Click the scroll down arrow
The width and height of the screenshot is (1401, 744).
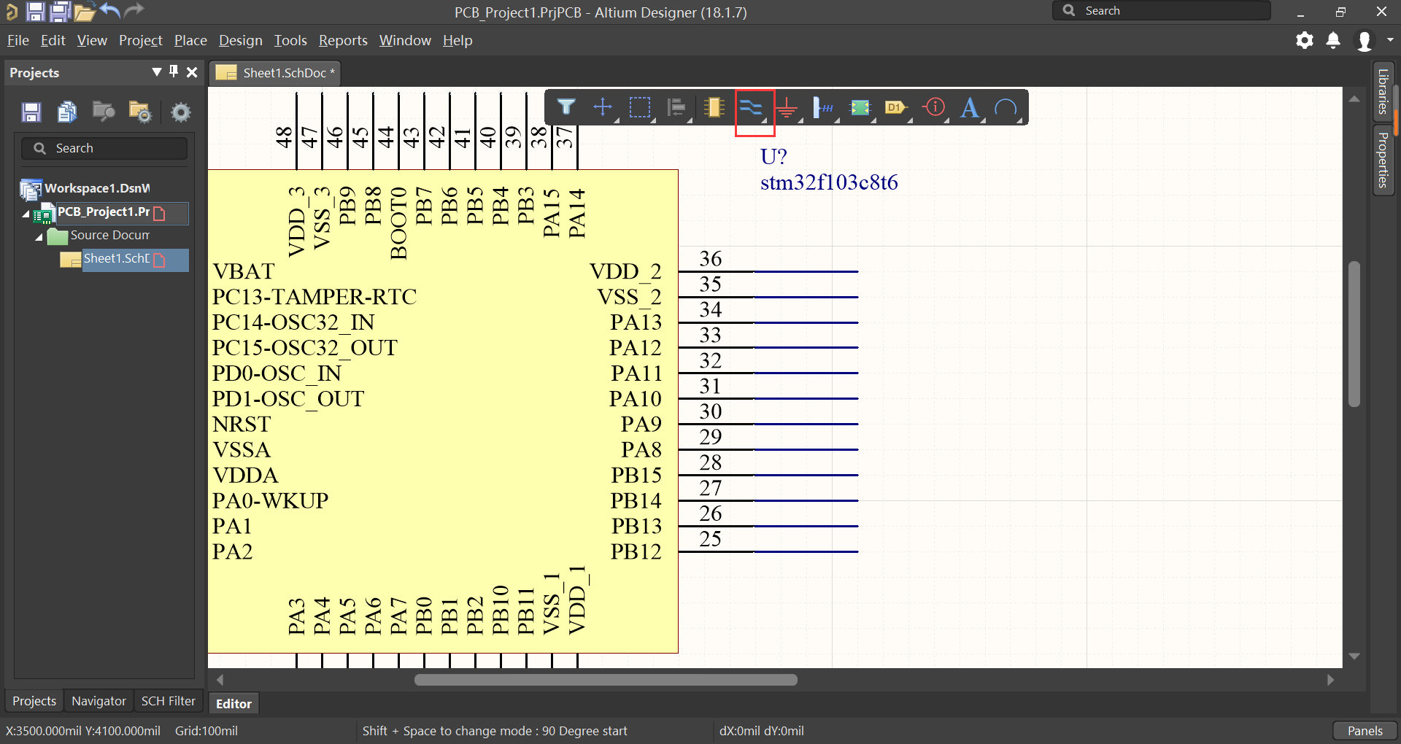1354,656
